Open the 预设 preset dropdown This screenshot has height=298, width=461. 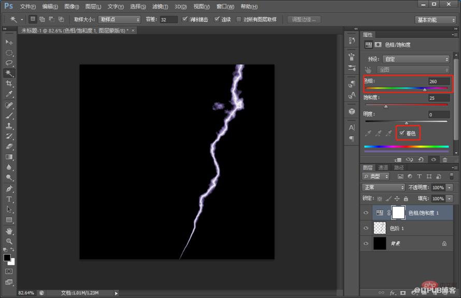(x=416, y=59)
